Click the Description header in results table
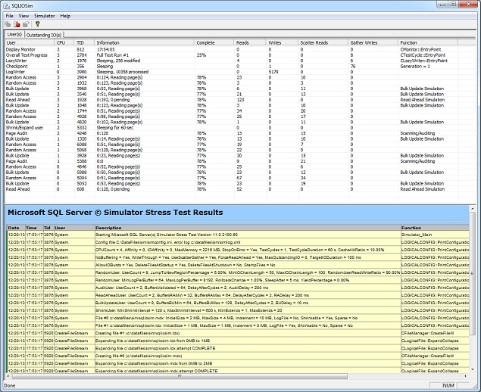 [248, 228]
